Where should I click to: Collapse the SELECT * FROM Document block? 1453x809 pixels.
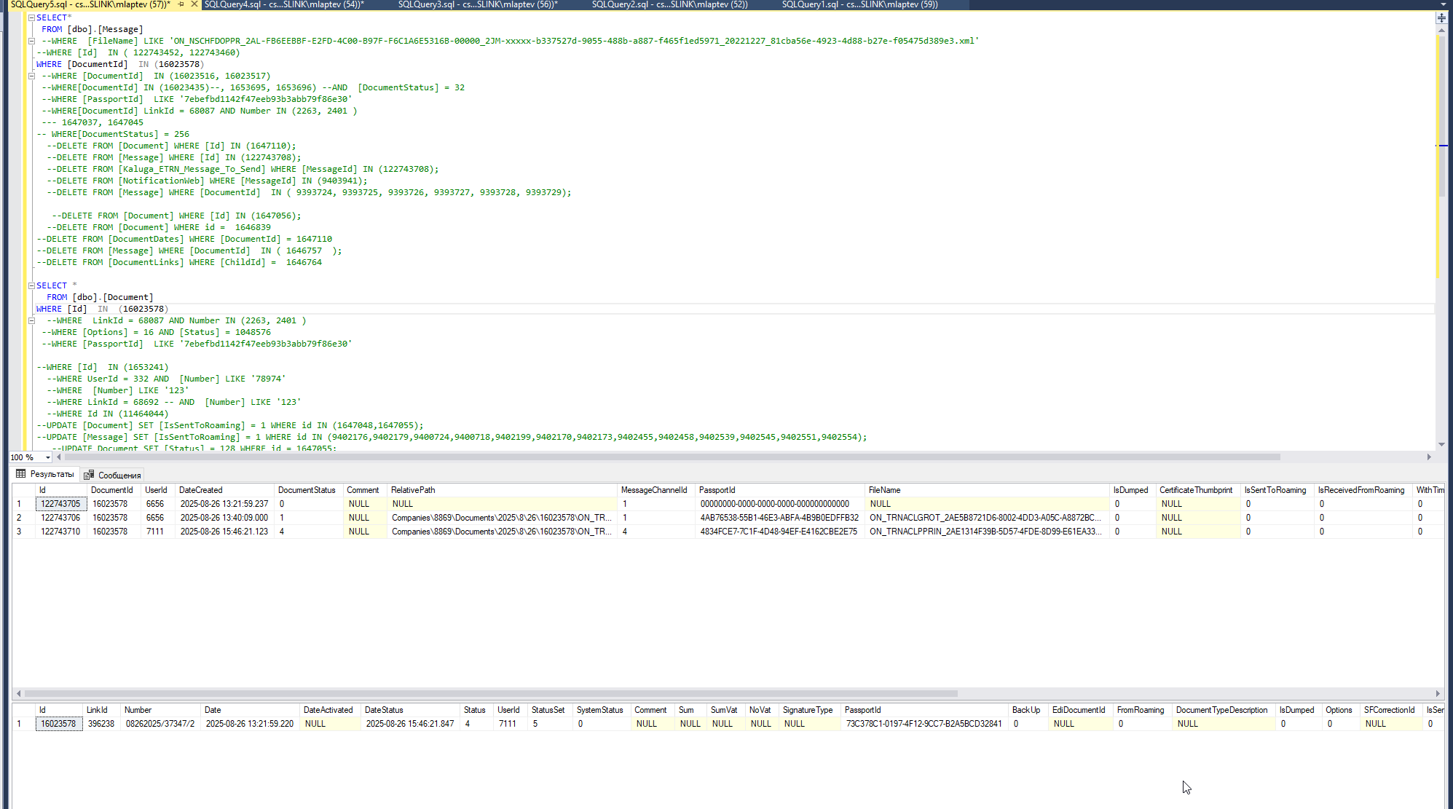31,285
